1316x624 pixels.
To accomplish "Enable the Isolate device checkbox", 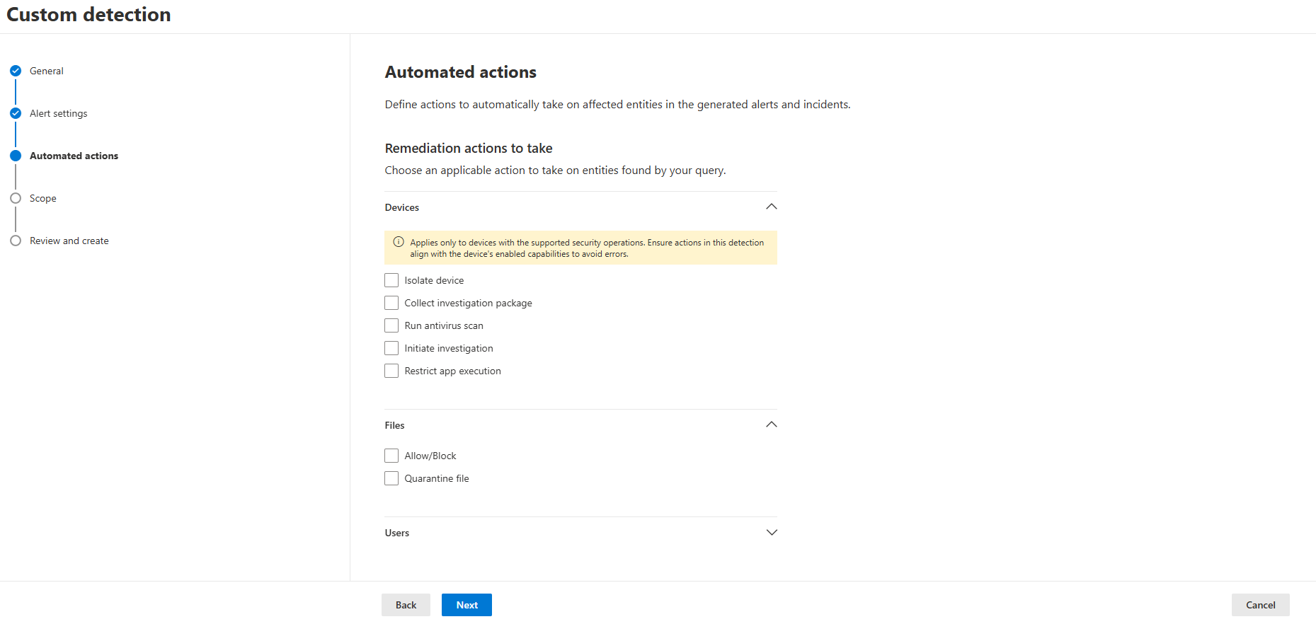I will (391, 280).
